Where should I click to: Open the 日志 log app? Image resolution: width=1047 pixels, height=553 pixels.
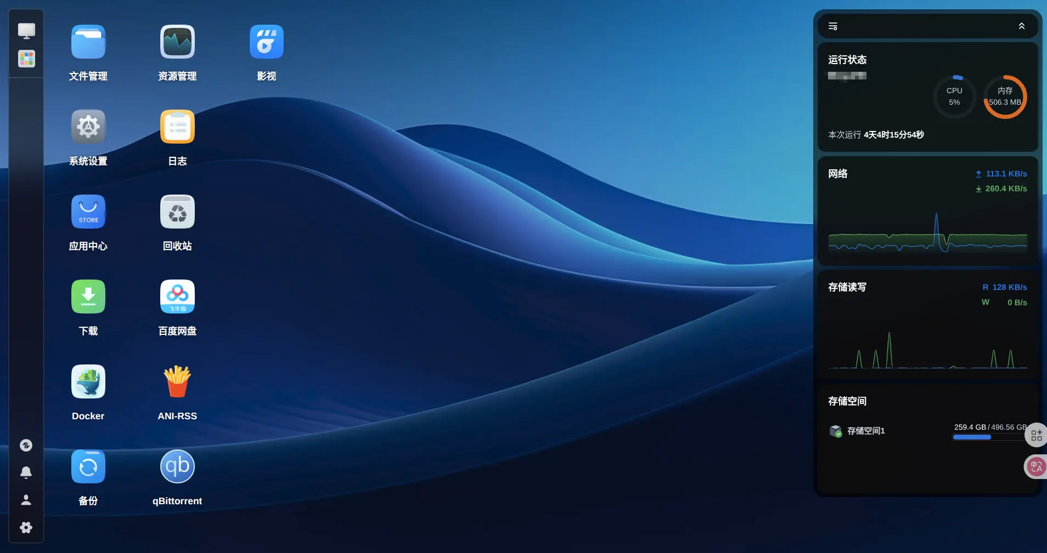click(177, 127)
